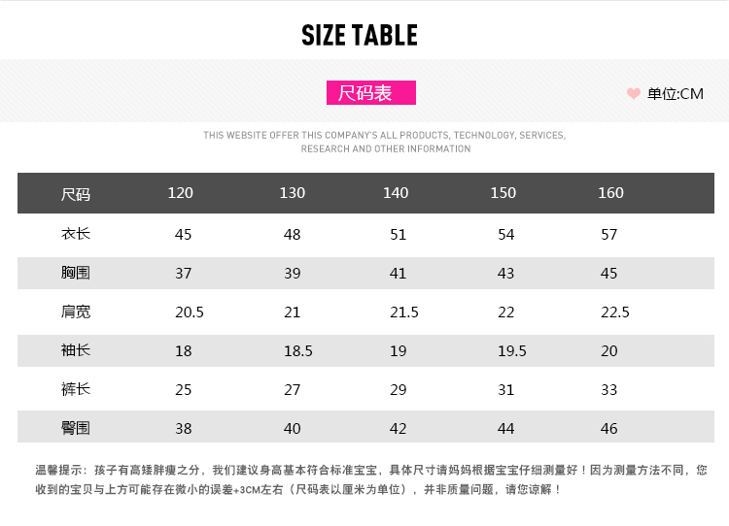The image size is (729, 526).
Task: Select the 130 size column header
Action: [293, 193]
